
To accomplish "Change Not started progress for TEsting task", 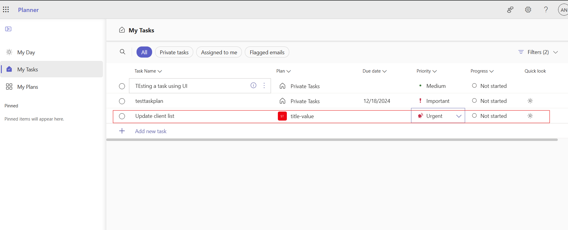I will click(489, 86).
